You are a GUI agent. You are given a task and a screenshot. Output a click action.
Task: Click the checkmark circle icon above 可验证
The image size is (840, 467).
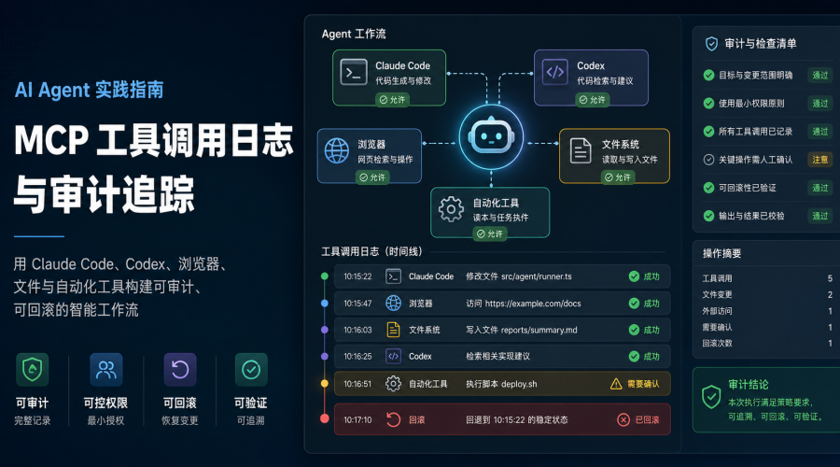[x=251, y=370]
